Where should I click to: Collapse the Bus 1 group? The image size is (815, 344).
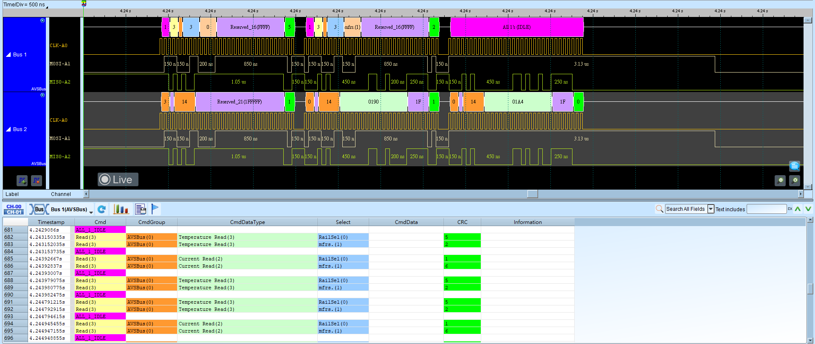8,55
